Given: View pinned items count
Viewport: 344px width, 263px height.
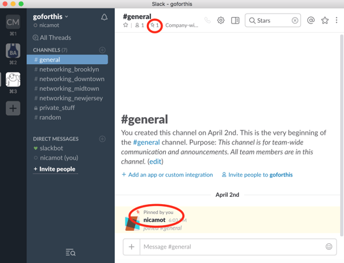Looking at the screenshot, I should pyautogui.click(x=155, y=26).
